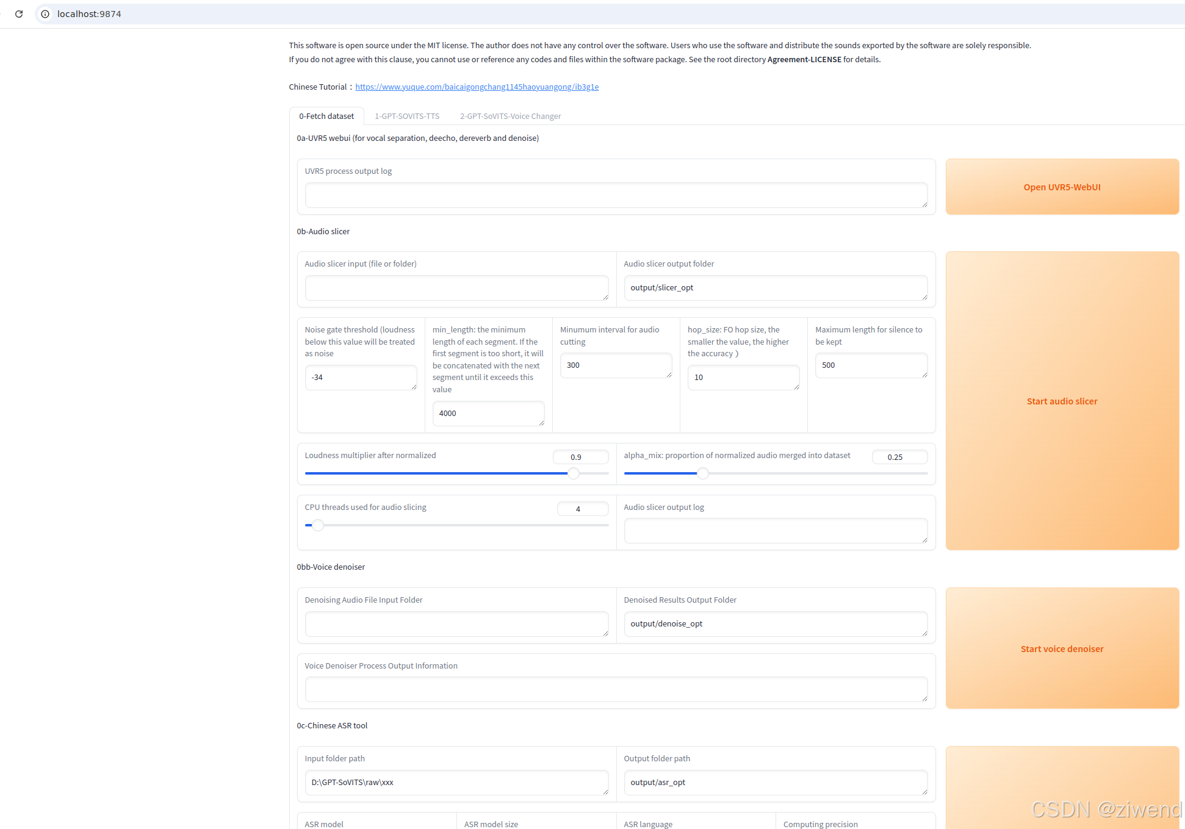Switch to 2-GPT-SoVITS-Voice Changer tab
The width and height of the screenshot is (1185, 829).
point(510,116)
